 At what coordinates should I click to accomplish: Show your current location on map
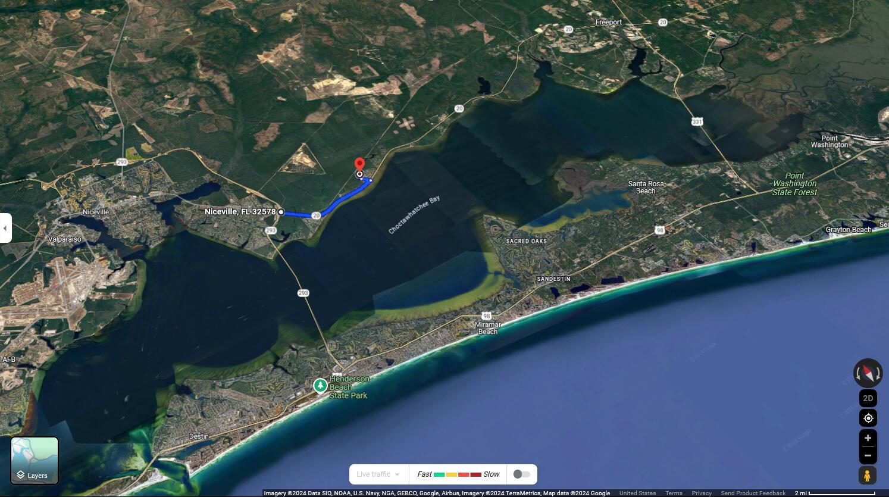pos(868,418)
